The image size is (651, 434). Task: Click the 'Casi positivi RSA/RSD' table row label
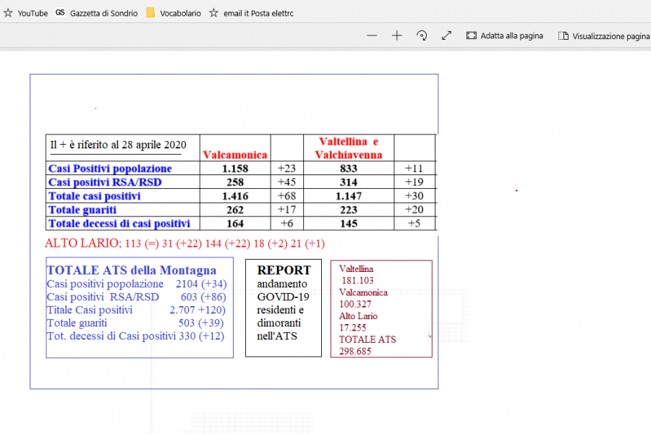pyautogui.click(x=105, y=182)
